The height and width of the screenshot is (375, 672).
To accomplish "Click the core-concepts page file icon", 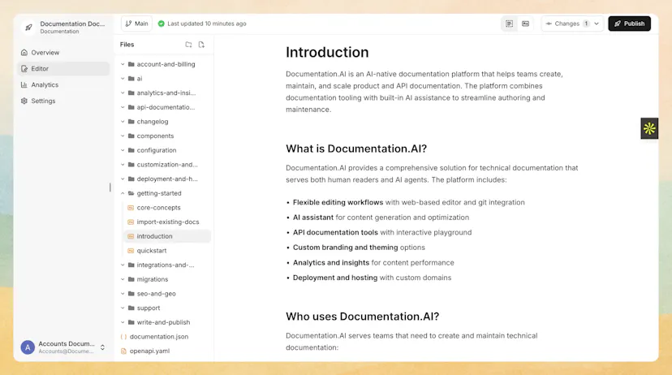I will pos(131,208).
